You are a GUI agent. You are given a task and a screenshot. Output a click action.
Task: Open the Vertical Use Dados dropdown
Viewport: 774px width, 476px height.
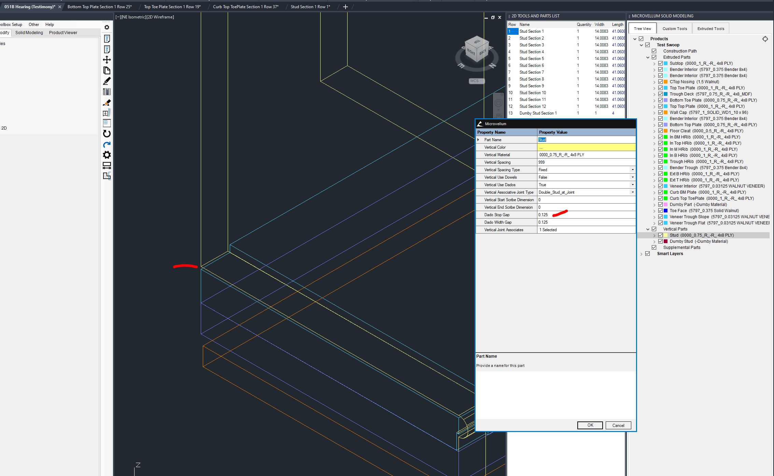coord(632,185)
